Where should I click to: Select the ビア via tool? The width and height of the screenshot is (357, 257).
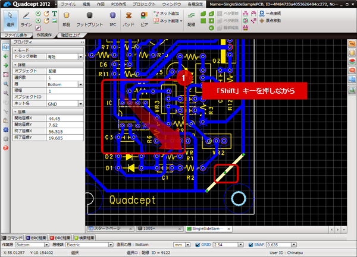pyautogui.click(x=144, y=20)
